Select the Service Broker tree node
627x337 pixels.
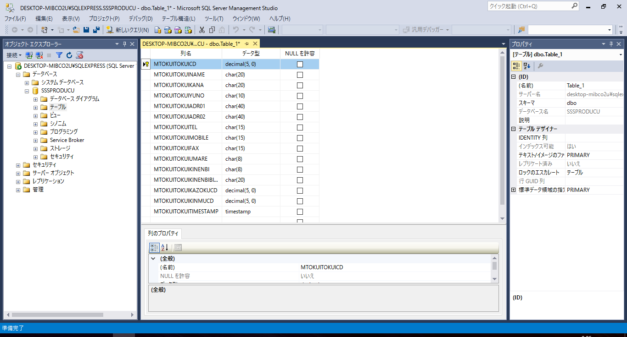click(x=67, y=140)
